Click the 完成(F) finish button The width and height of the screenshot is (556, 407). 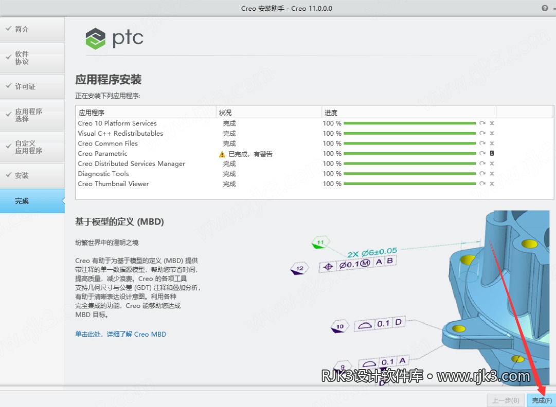point(542,400)
